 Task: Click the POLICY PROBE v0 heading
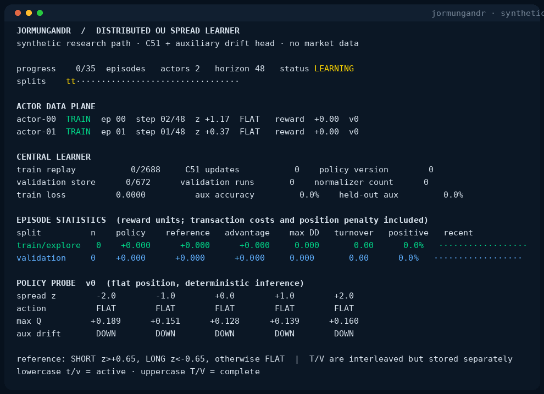pos(56,283)
